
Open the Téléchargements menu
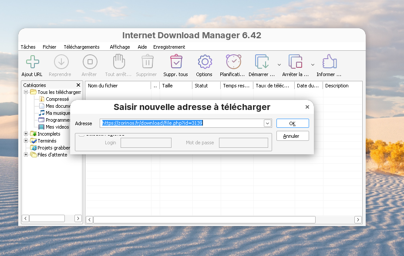[x=81, y=47]
